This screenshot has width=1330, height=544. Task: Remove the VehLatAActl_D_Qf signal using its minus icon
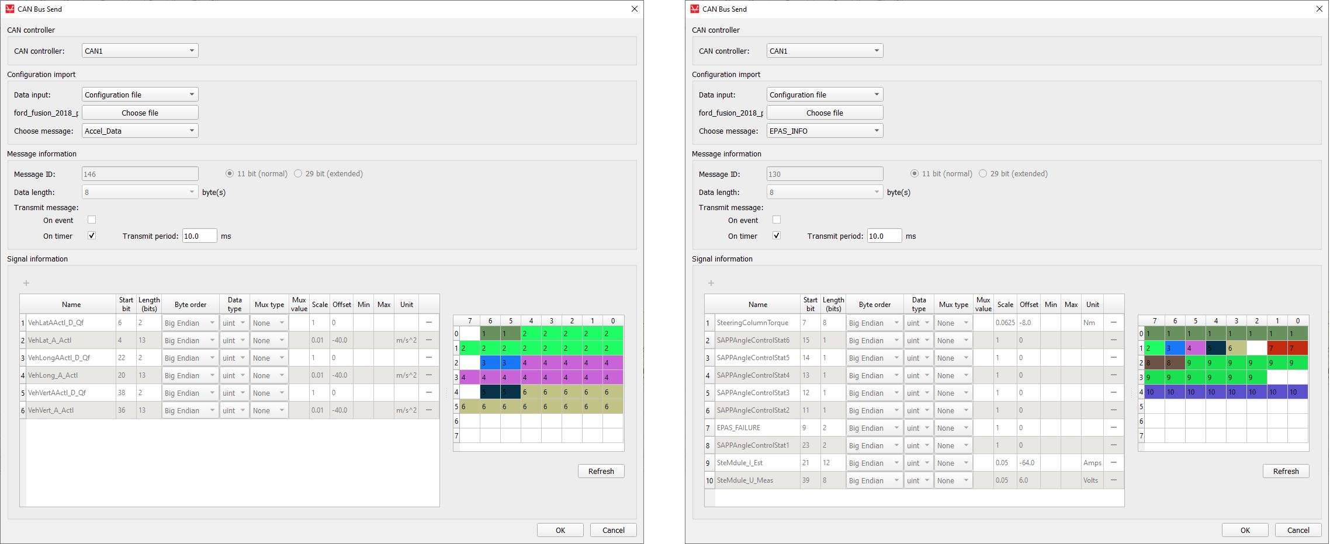pyautogui.click(x=428, y=323)
